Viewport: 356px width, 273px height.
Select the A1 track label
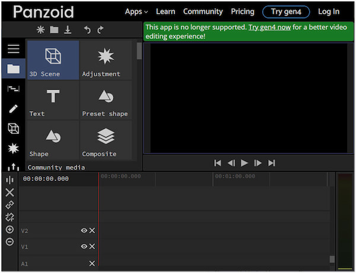point(24,264)
